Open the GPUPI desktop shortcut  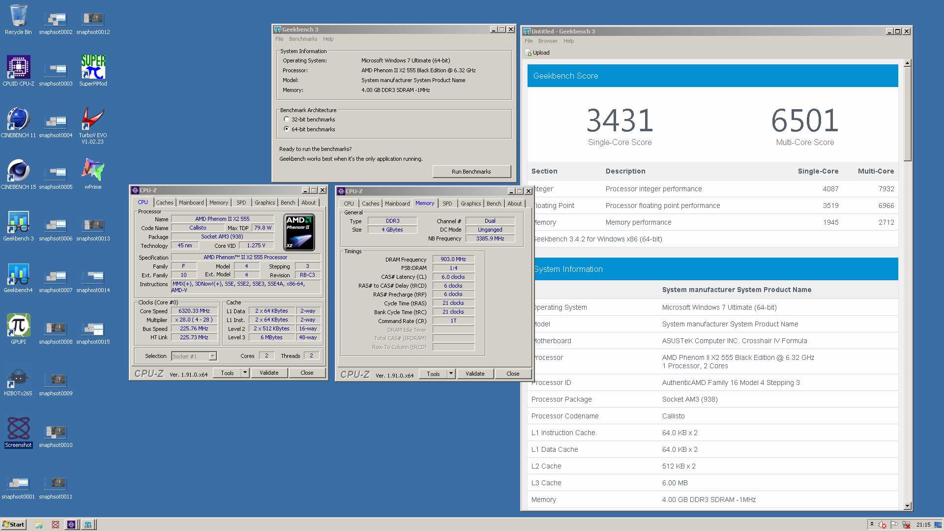click(18, 329)
